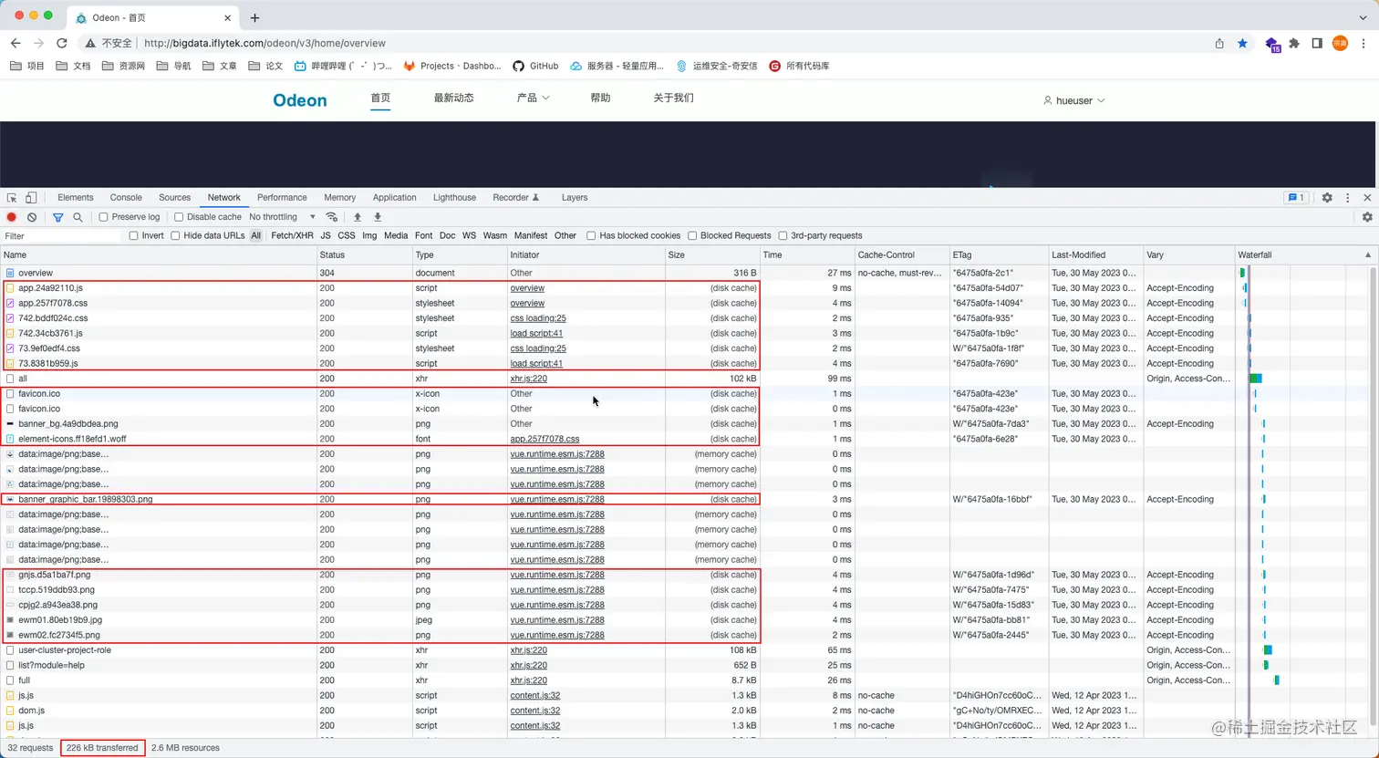
Task: Sort requests by the Size column header
Action: tap(712, 254)
